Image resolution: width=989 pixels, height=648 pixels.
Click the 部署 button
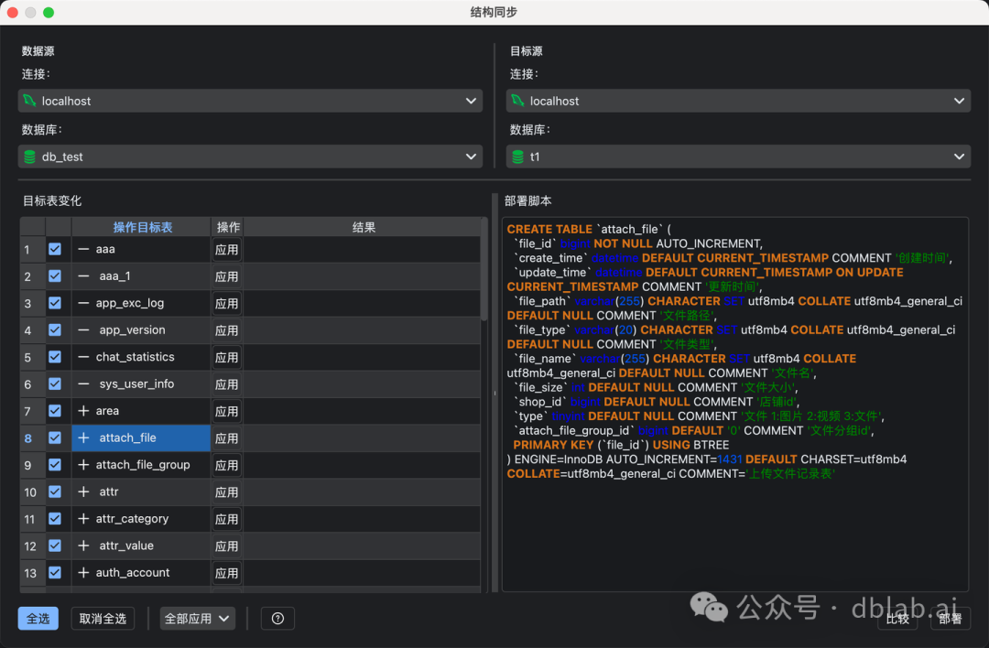[950, 619]
